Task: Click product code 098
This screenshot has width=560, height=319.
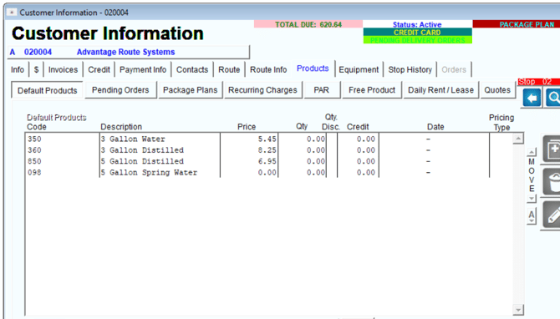Action: [x=34, y=172]
